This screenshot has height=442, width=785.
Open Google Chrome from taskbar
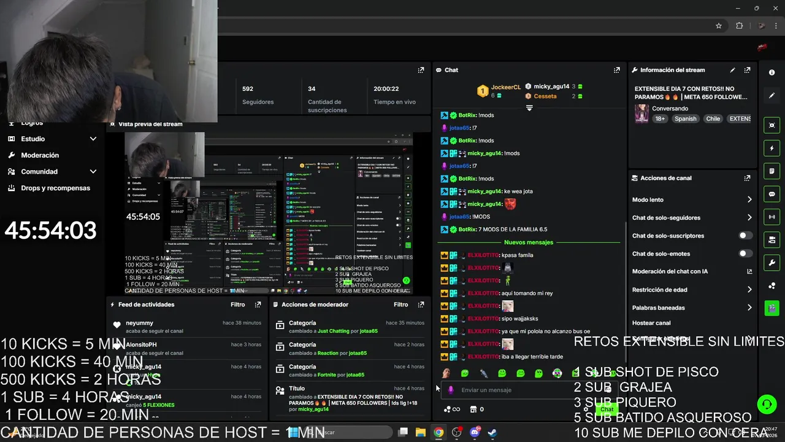pyautogui.click(x=438, y=432)
